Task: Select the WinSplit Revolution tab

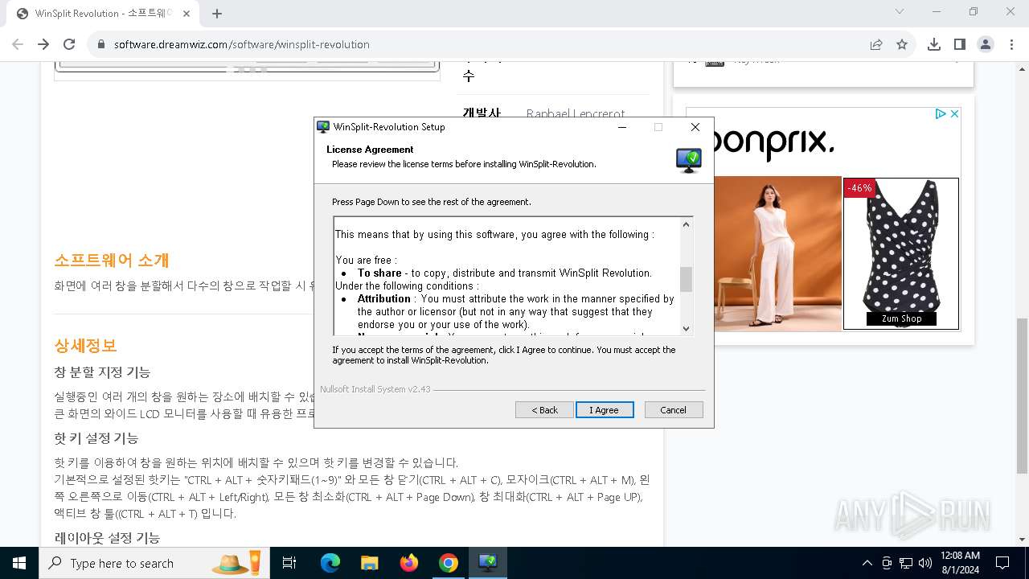Action: 103,14
